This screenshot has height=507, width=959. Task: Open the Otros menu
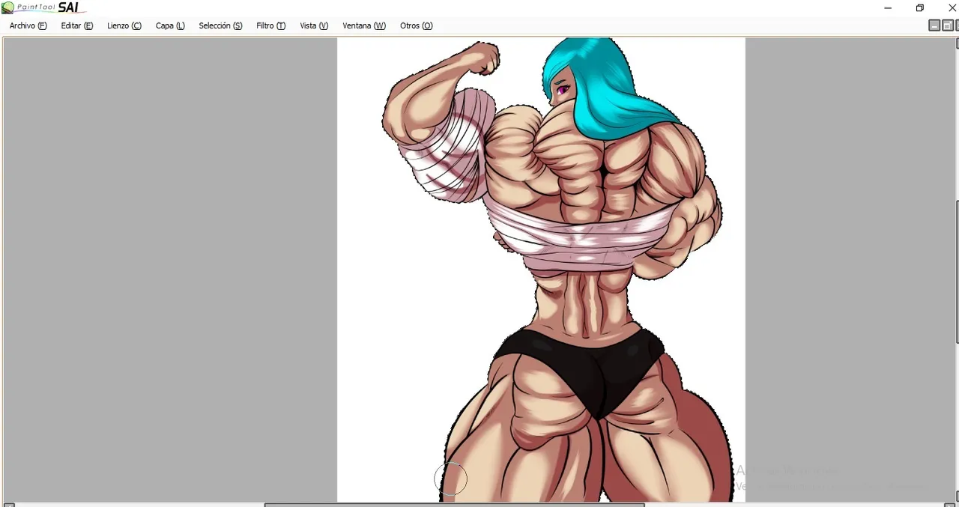coord(416,25)
